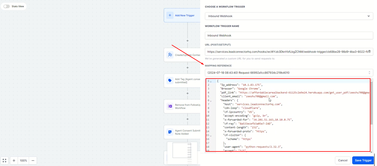Image resolution: width=377 pixels, height=166 pixels.
Task: Click the Cancel button
Action: pos(343,160)
